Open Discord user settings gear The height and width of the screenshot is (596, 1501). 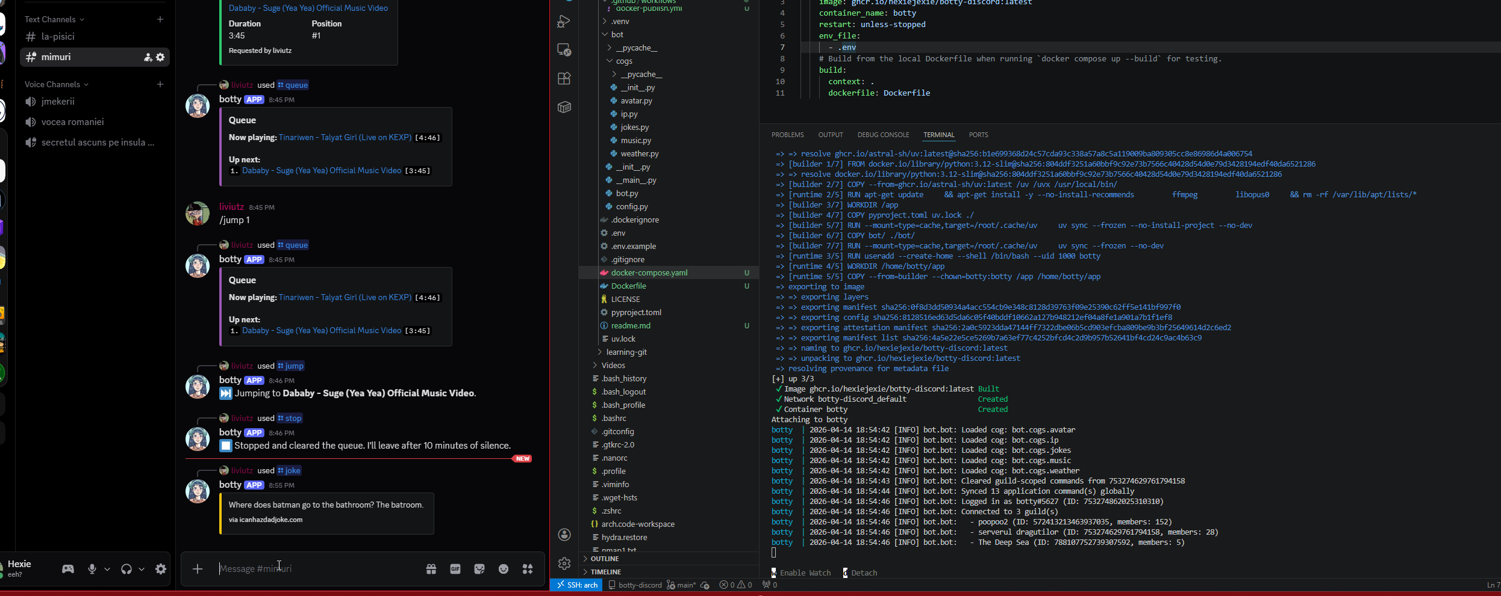point(161,569)
